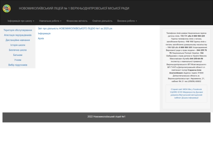Open the Безпечна школа sidebar link
Viewport: 213px width, 159px height.
click(18, 50)
